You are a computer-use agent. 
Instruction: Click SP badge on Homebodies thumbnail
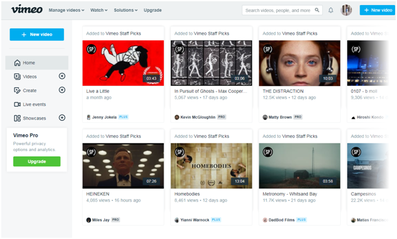180,152
